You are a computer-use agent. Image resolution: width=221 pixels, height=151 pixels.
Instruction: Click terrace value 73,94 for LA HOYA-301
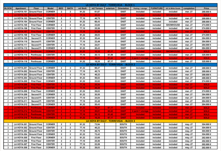[x=97, y=124]
